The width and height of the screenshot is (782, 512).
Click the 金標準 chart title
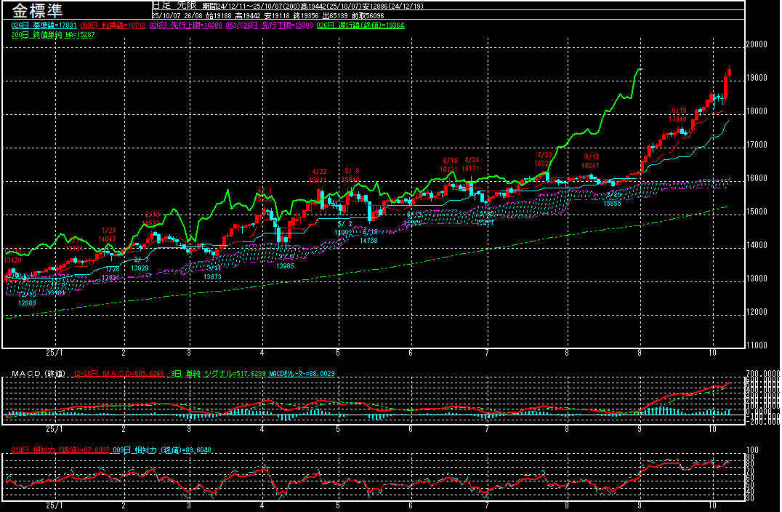[x=37, y=11]
